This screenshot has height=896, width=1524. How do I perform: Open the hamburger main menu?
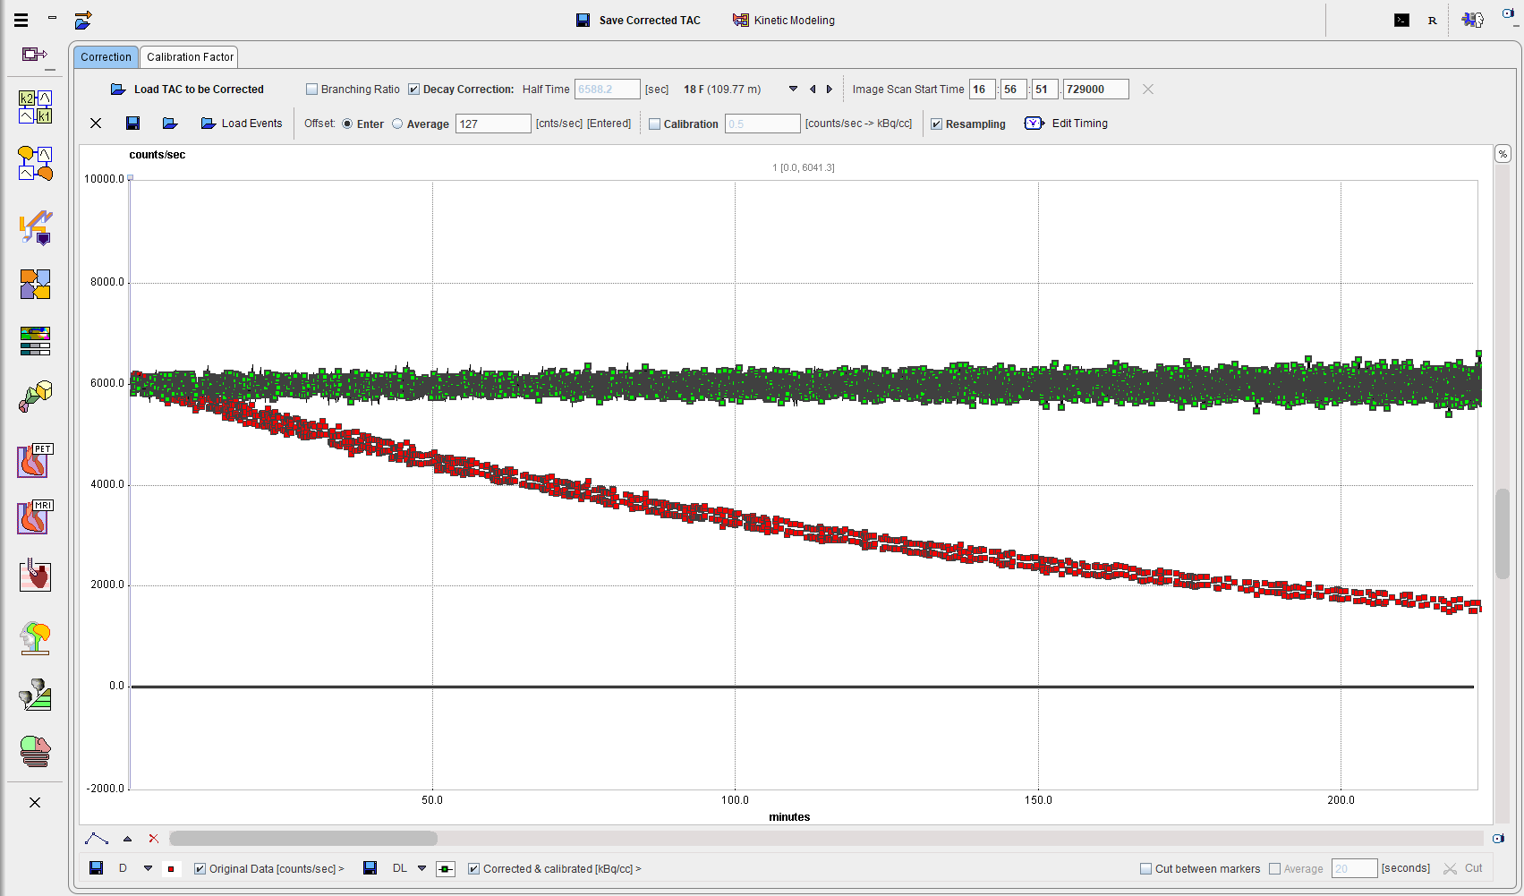[x=21, y=20]
